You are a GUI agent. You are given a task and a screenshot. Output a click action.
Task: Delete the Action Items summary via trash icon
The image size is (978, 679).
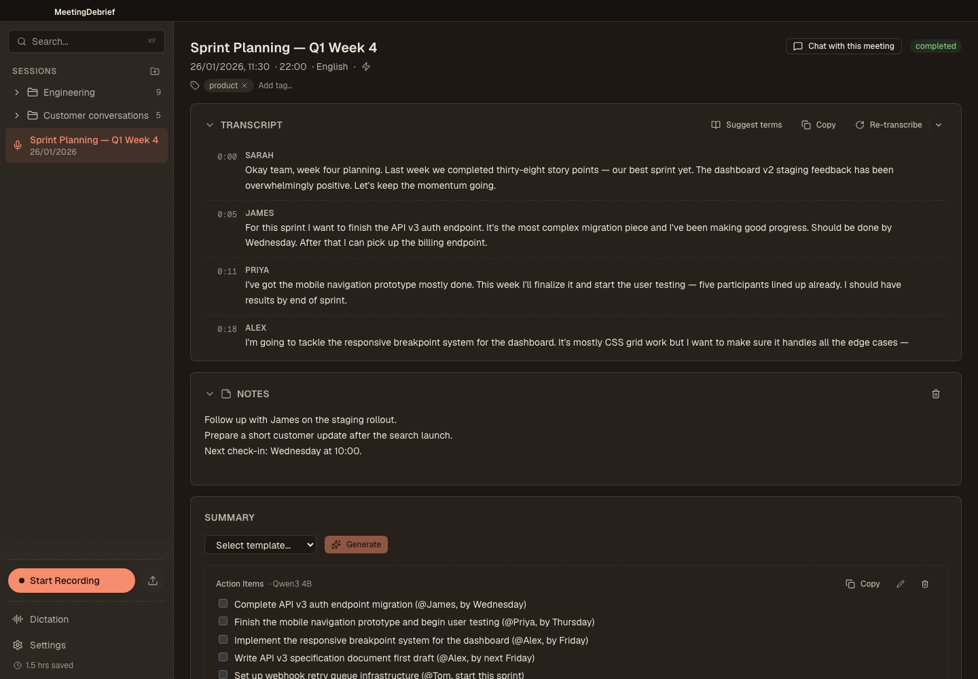[x=925, y=584]
